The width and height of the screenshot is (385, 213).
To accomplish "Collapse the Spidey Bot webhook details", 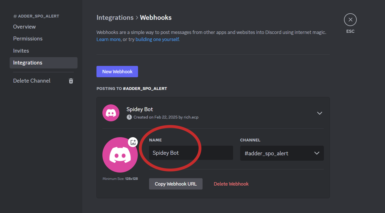I will pos(320,113).
